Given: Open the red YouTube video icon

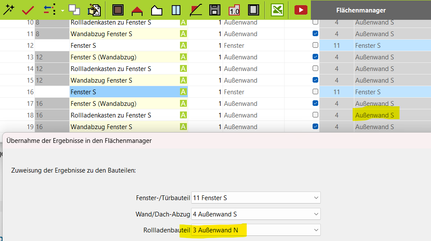Looking at the screenshot, I should 301,10.
